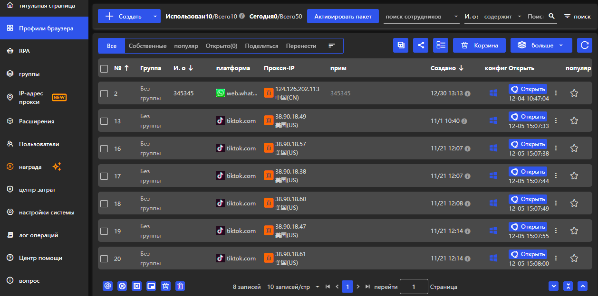This screenshot has height=296, width=598.
Task: Star profile 13 as favorite
Action: (574, 121)
